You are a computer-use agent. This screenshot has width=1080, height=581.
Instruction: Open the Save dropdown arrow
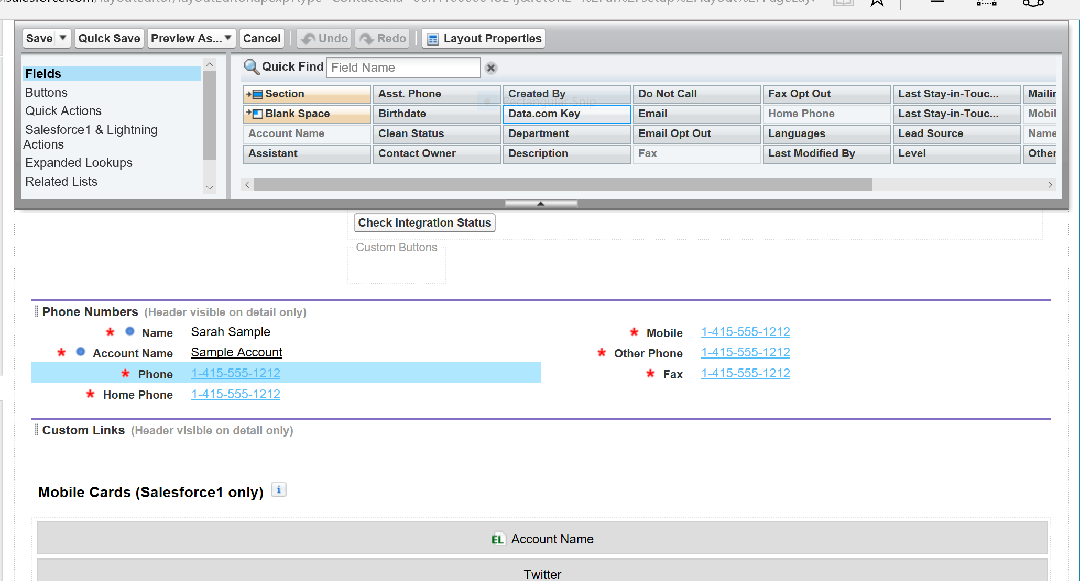[63, 38]
